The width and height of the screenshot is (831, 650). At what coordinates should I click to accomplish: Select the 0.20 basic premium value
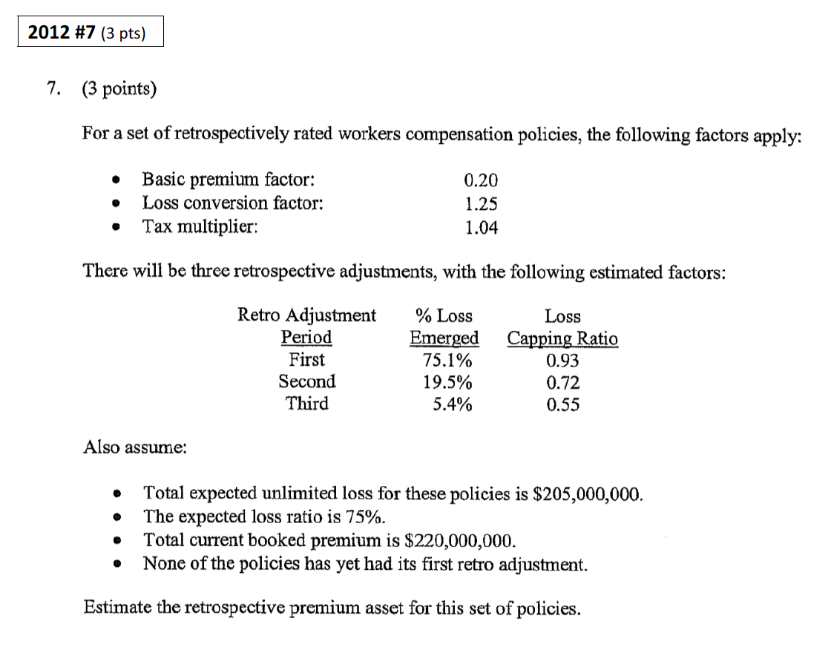pos(480,180)
